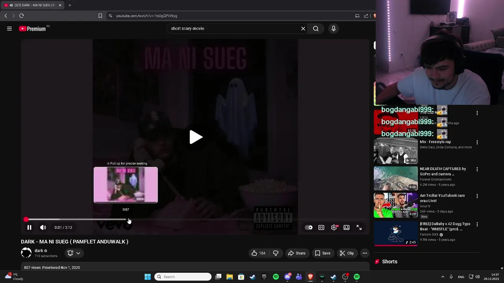Click the large center play overlay

click(196, 137)
